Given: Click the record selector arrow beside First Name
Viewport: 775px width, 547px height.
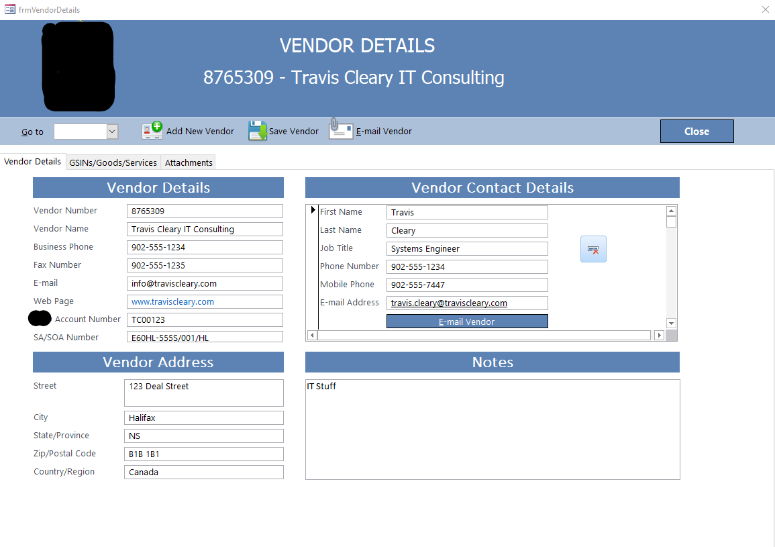Looking at the screenshot, I should (313, 210).
